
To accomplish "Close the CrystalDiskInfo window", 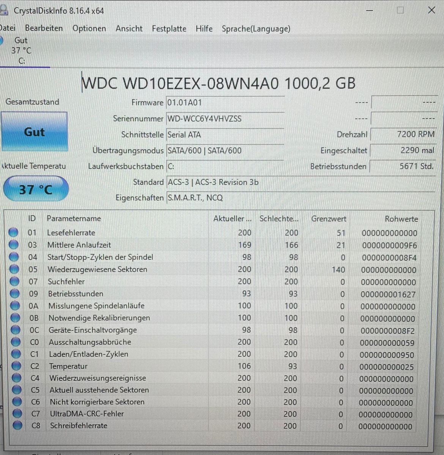I will click(x=431, y=10).
